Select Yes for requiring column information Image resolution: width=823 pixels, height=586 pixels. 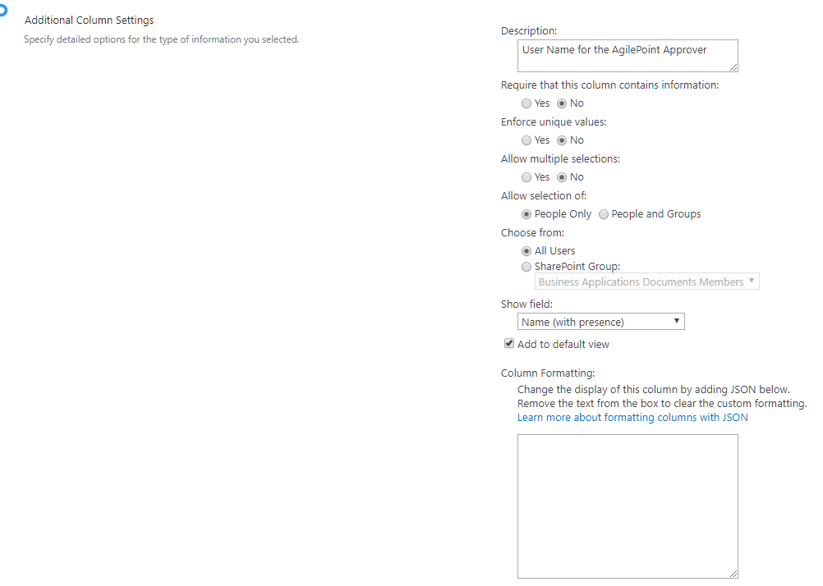526,103
